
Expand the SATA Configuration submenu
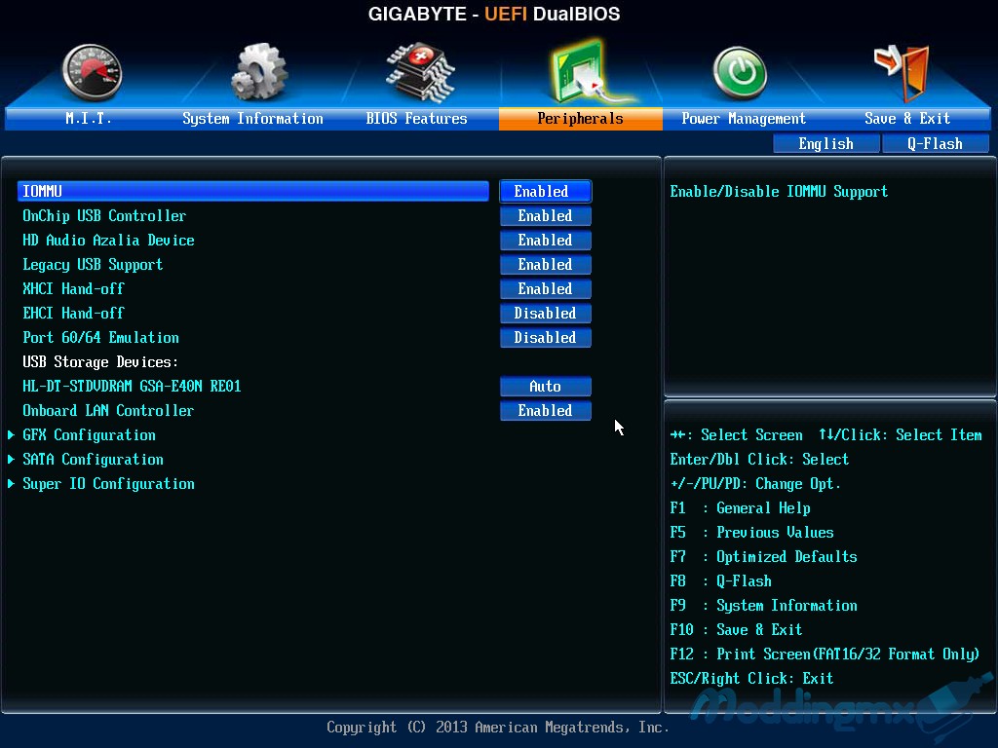(93, 460)
